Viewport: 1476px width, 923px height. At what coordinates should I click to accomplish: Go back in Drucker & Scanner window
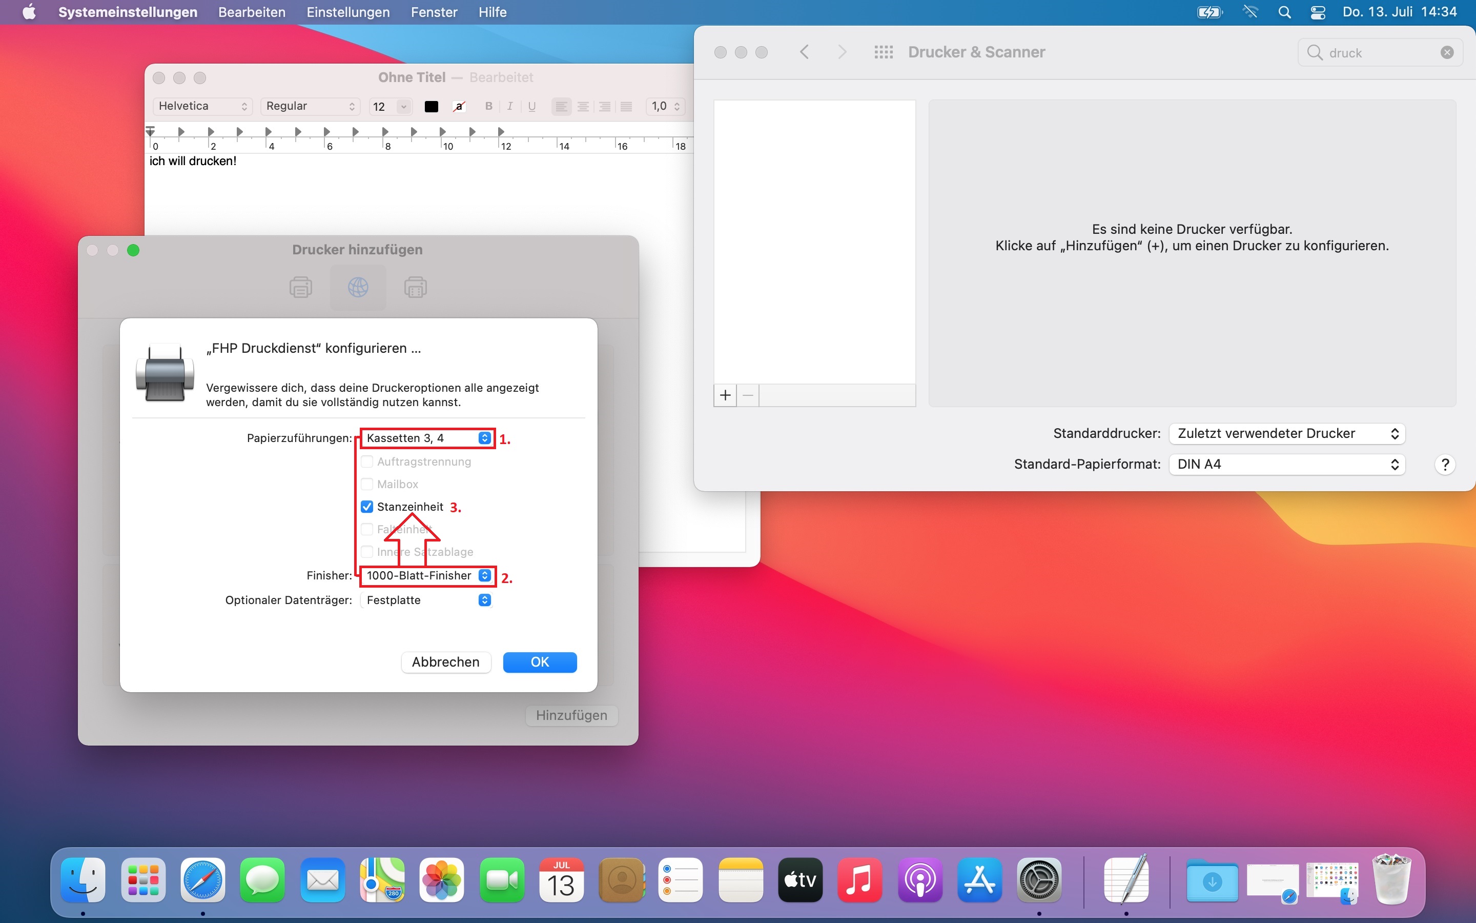[805, 52]
